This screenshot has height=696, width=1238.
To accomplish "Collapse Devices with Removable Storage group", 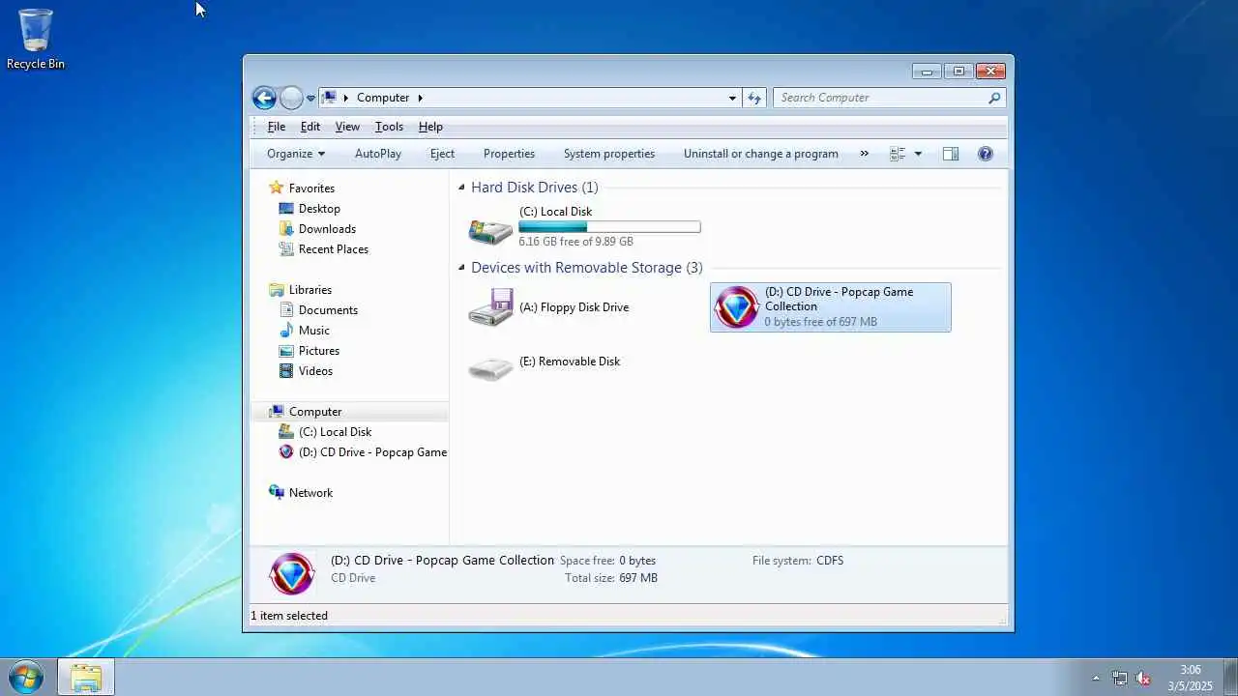I will 461,268.
